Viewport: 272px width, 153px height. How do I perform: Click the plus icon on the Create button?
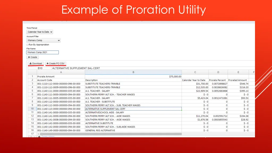click(x=29, y=57)
